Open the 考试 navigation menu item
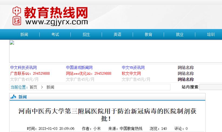 pyautogui.click(x=55, y=34)
